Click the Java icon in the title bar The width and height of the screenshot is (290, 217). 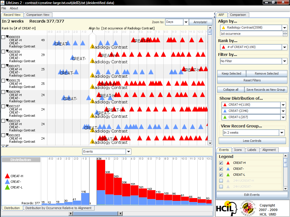pos(3,3)
